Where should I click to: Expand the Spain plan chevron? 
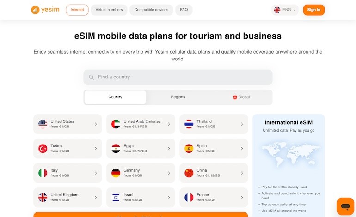(x=242, y=148)
